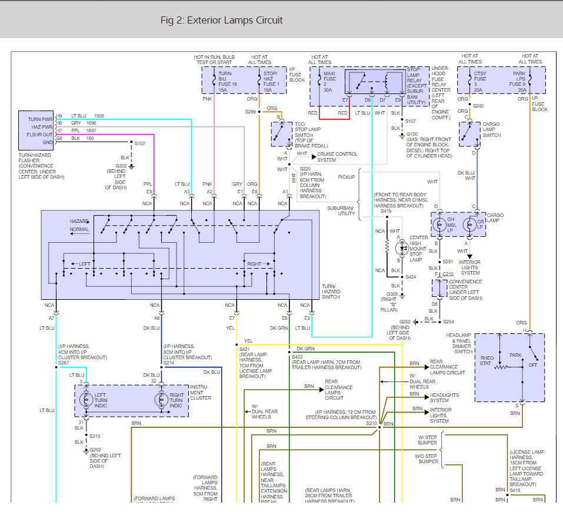Click the 'S220' splice label
The image size is (563, 512).
tap(305, 169)
